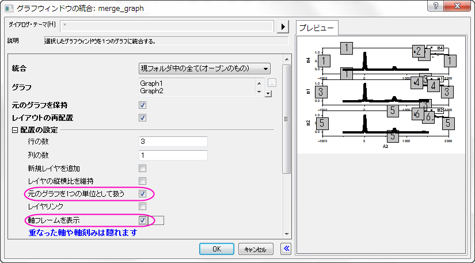This screenshot has height=263, width=475.
Task: Click the dialog title bar app icon
Action: point(9,9)
